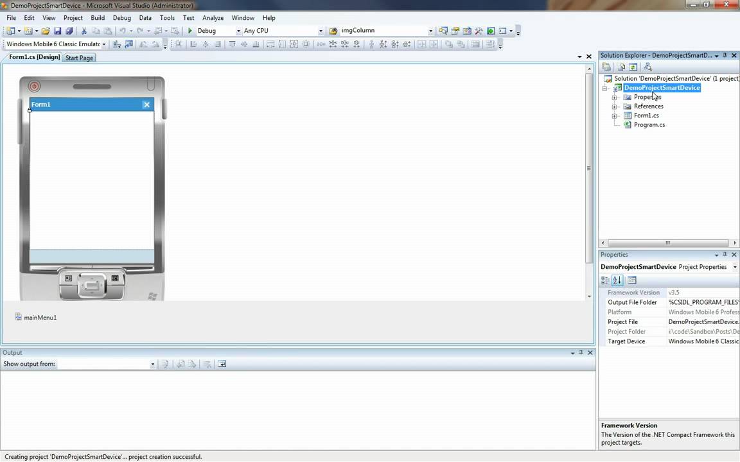Viewport: 740px width, 462px height.
Task: Open the Project menu
Action: [x=73, y=18]
